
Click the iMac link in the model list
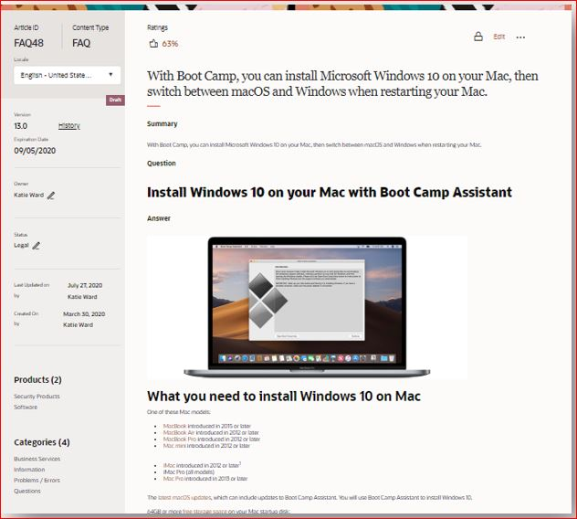[x=169, y=466]
